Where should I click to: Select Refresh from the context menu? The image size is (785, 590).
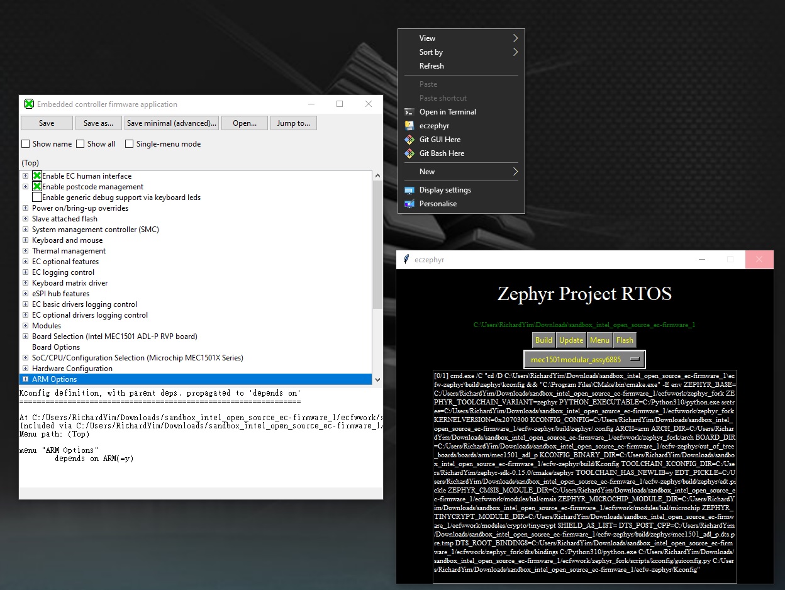point(432,66)
